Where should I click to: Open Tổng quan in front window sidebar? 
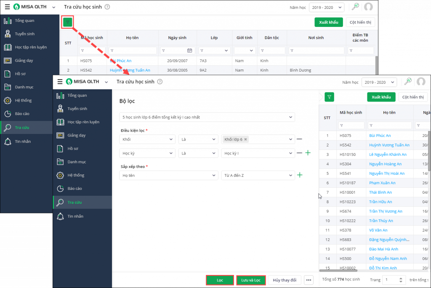82,96
